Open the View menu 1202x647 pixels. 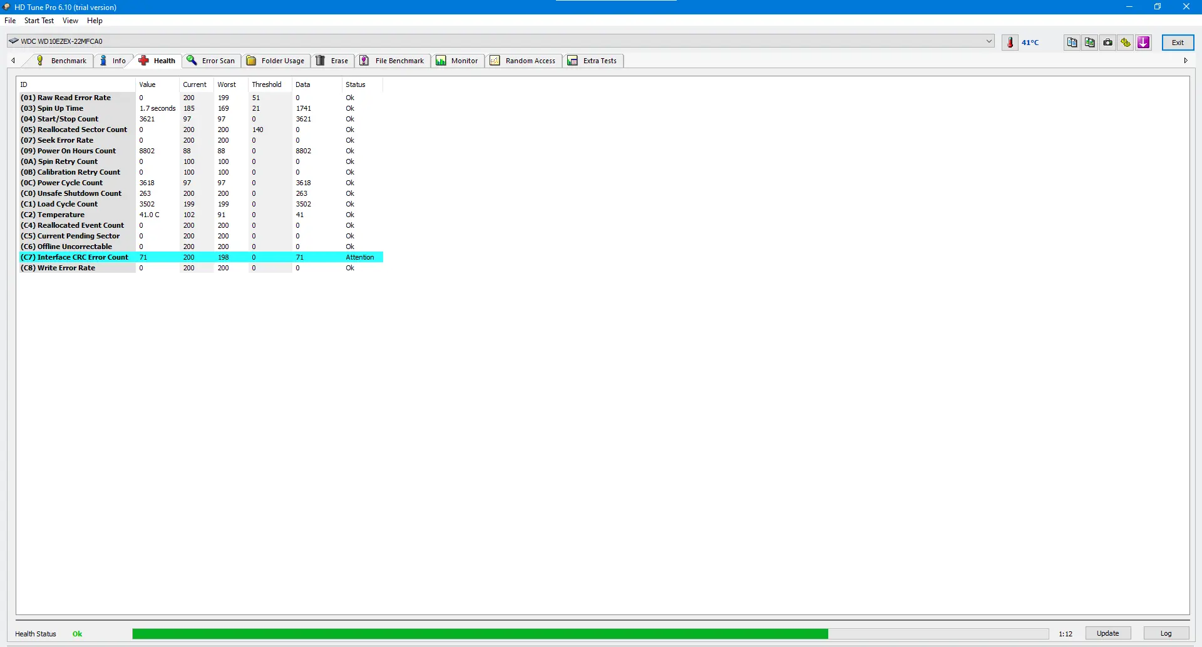tap(70, 21)
